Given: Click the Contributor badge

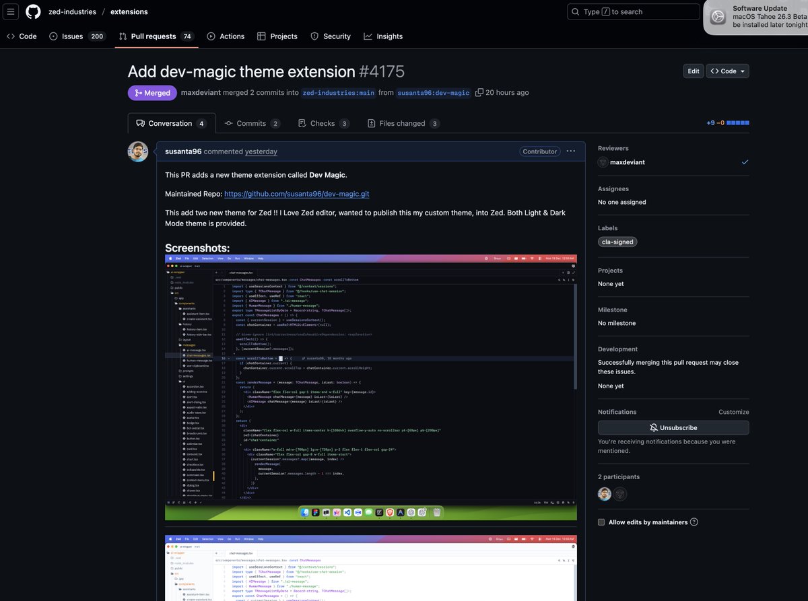Looking at the screenshot, I should (x=540, y=152).
